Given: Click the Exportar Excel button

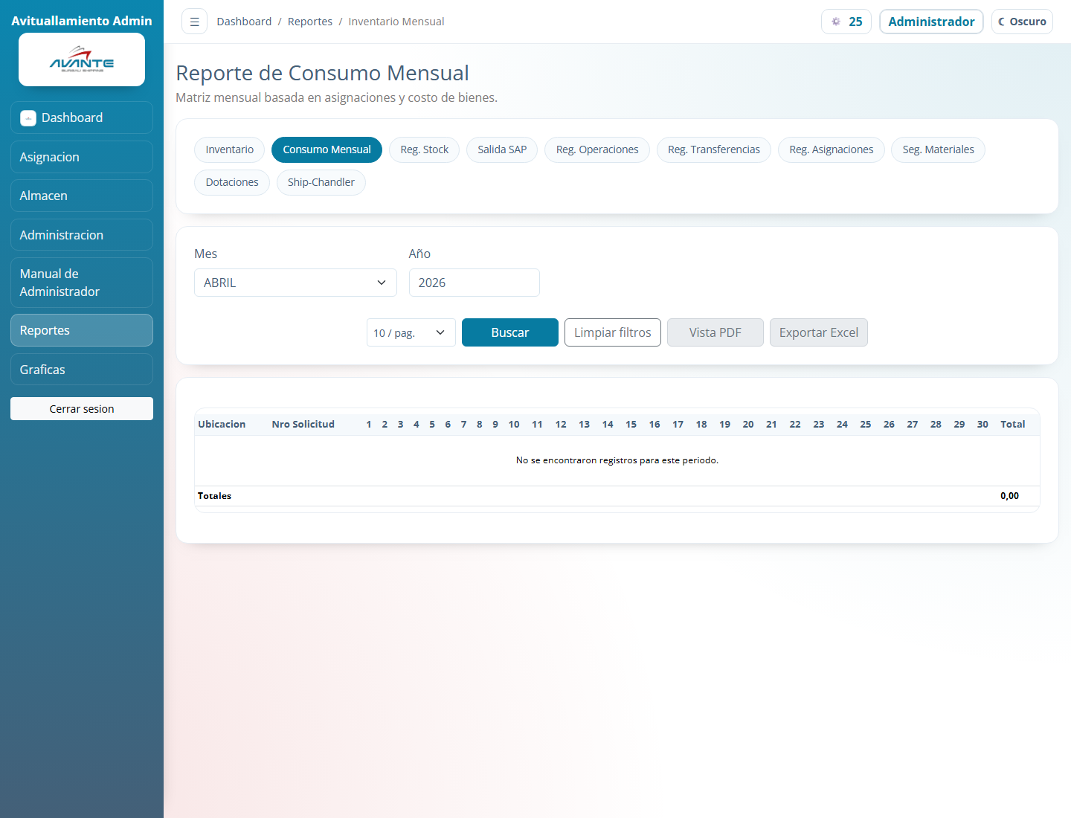Looking at the screenshot, I should click(818, 332).
